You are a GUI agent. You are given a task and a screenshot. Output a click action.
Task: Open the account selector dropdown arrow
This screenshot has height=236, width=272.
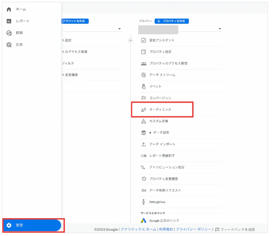119,29
